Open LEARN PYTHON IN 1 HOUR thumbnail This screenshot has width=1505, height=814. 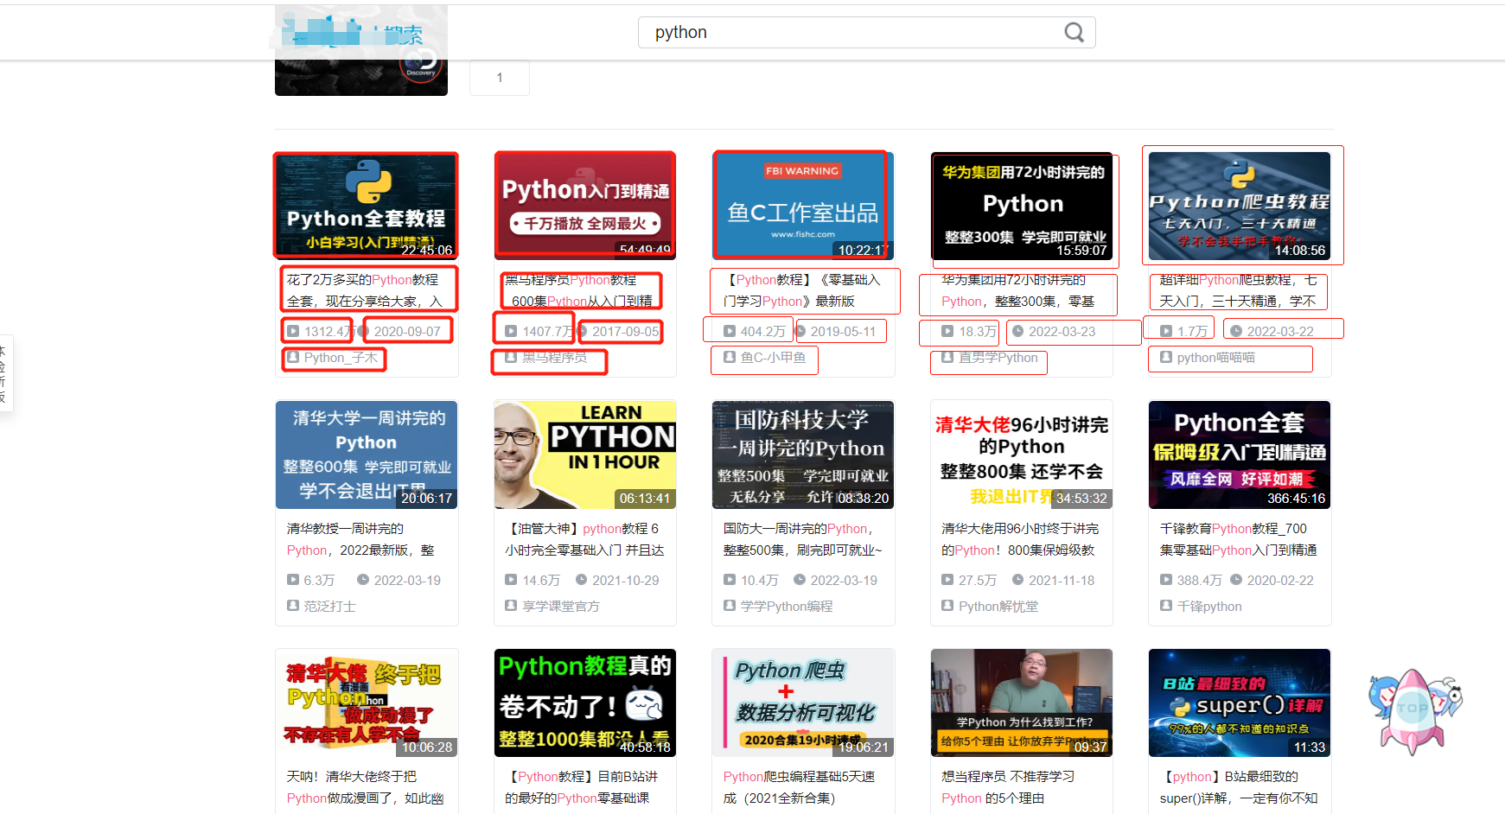click(585, 455)
